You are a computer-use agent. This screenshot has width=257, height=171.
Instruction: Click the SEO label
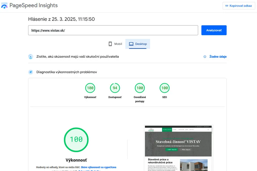164,97
